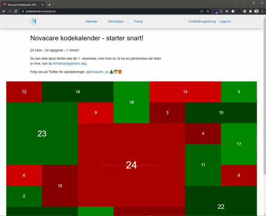Open calendar door 8

point(239,175)
